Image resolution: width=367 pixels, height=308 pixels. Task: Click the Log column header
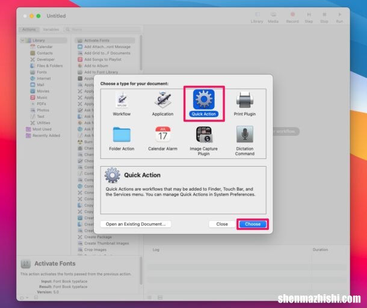pos(156,250)
